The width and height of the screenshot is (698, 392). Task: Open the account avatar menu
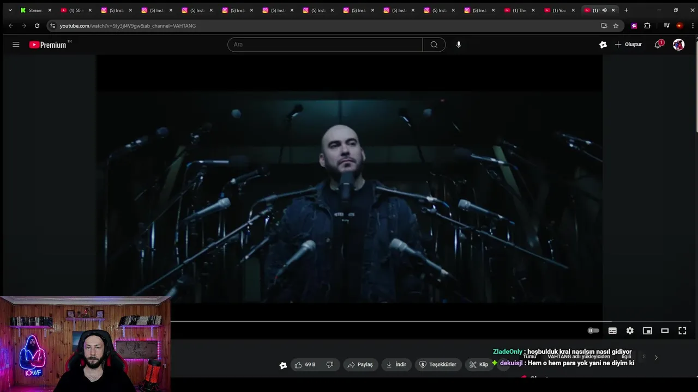[x=678, y=45]
